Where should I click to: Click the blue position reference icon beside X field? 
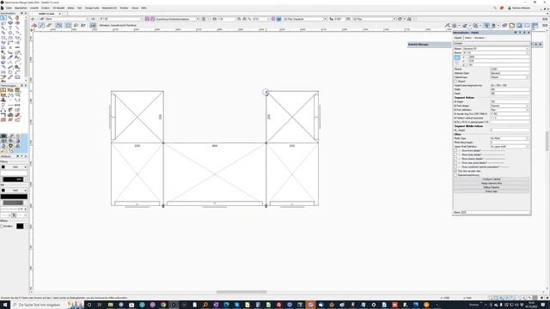click(x=457, y=58)
